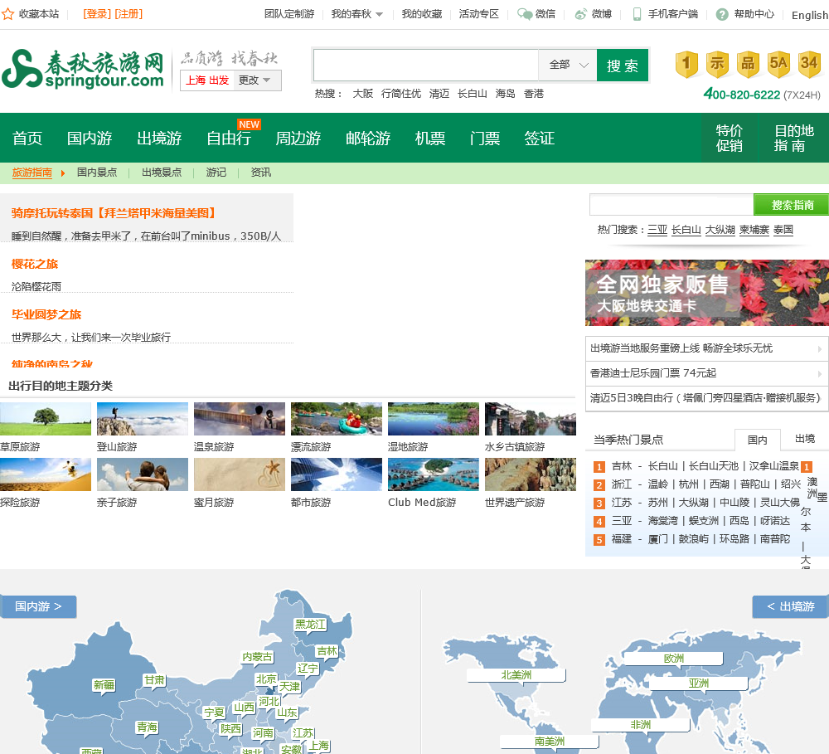Open the 樱花之旅 article
The image size is (829, 754).
pyautogui.click(x=35, y=264)
